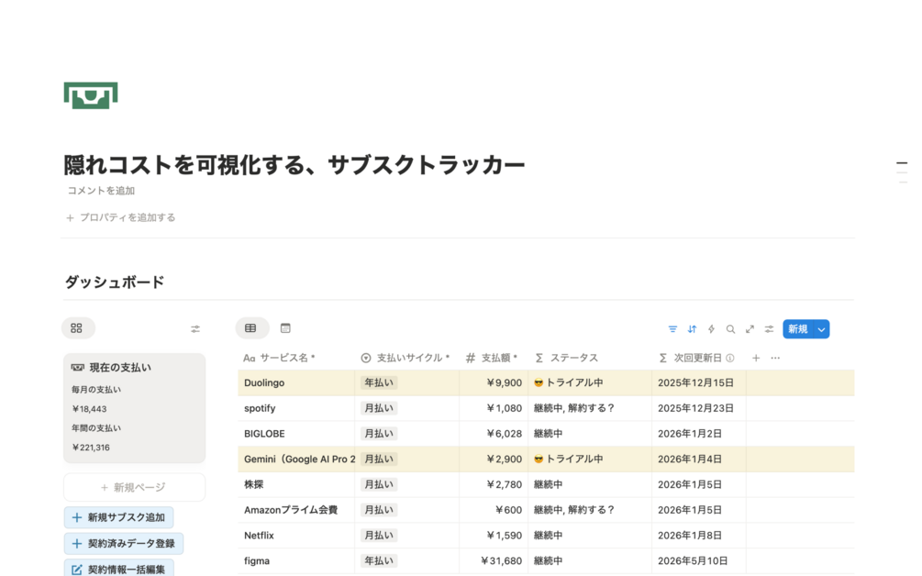Open table view settings sliders icon

click(769, 329)
